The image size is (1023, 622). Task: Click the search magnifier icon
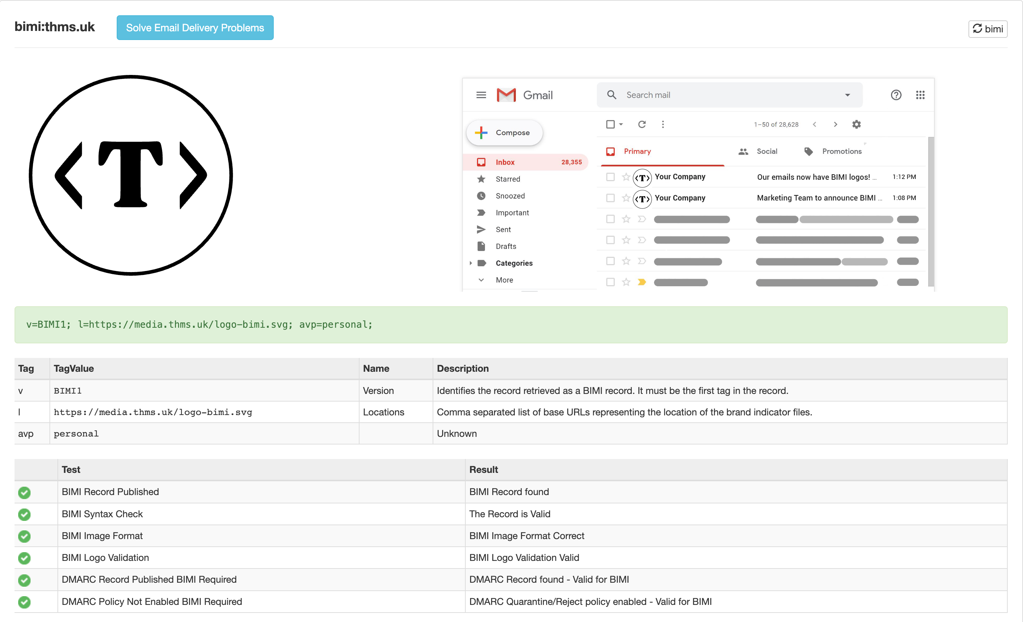point(611,95)
